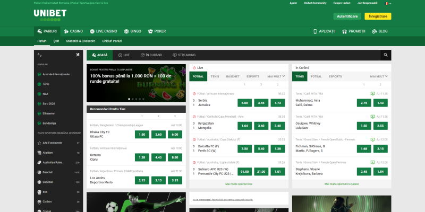Open language dropdown arrow beside flag
The width and height of the screenshot is (425, 212).
(x=390, y=4)
